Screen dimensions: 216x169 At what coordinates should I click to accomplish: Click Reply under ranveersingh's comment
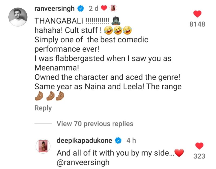(43, 108)
